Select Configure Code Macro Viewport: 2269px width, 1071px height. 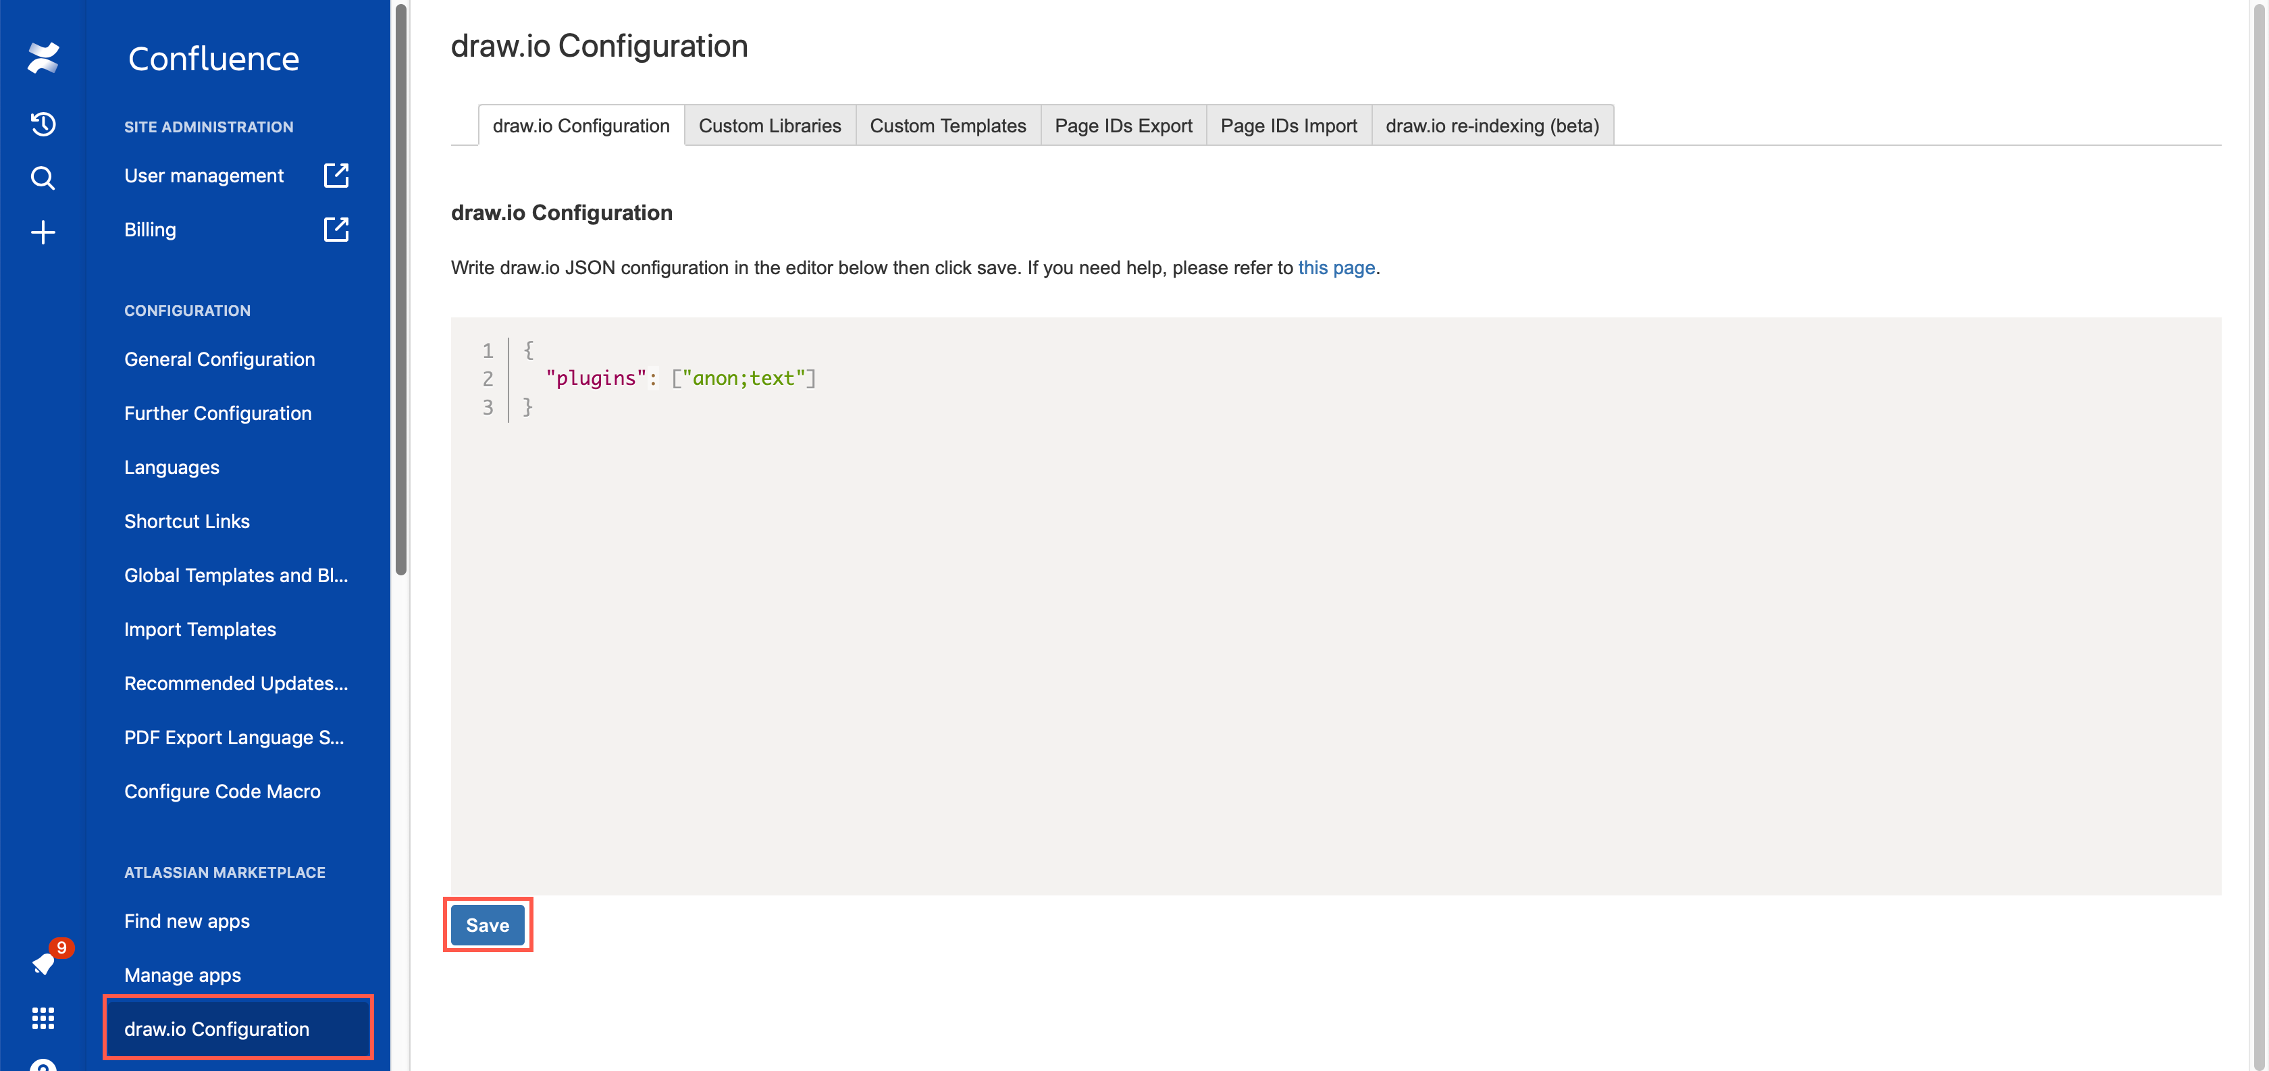point(222,791)
